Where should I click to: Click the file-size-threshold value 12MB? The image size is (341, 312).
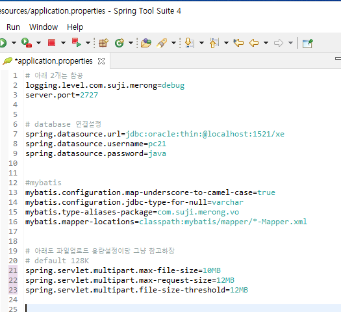239,290
